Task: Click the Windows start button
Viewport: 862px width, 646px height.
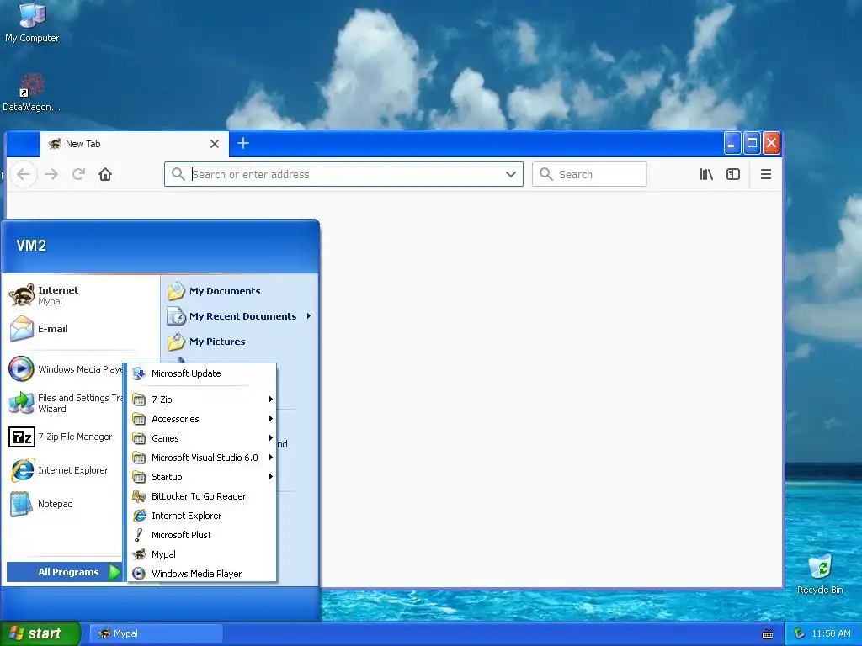Action: 40,633
